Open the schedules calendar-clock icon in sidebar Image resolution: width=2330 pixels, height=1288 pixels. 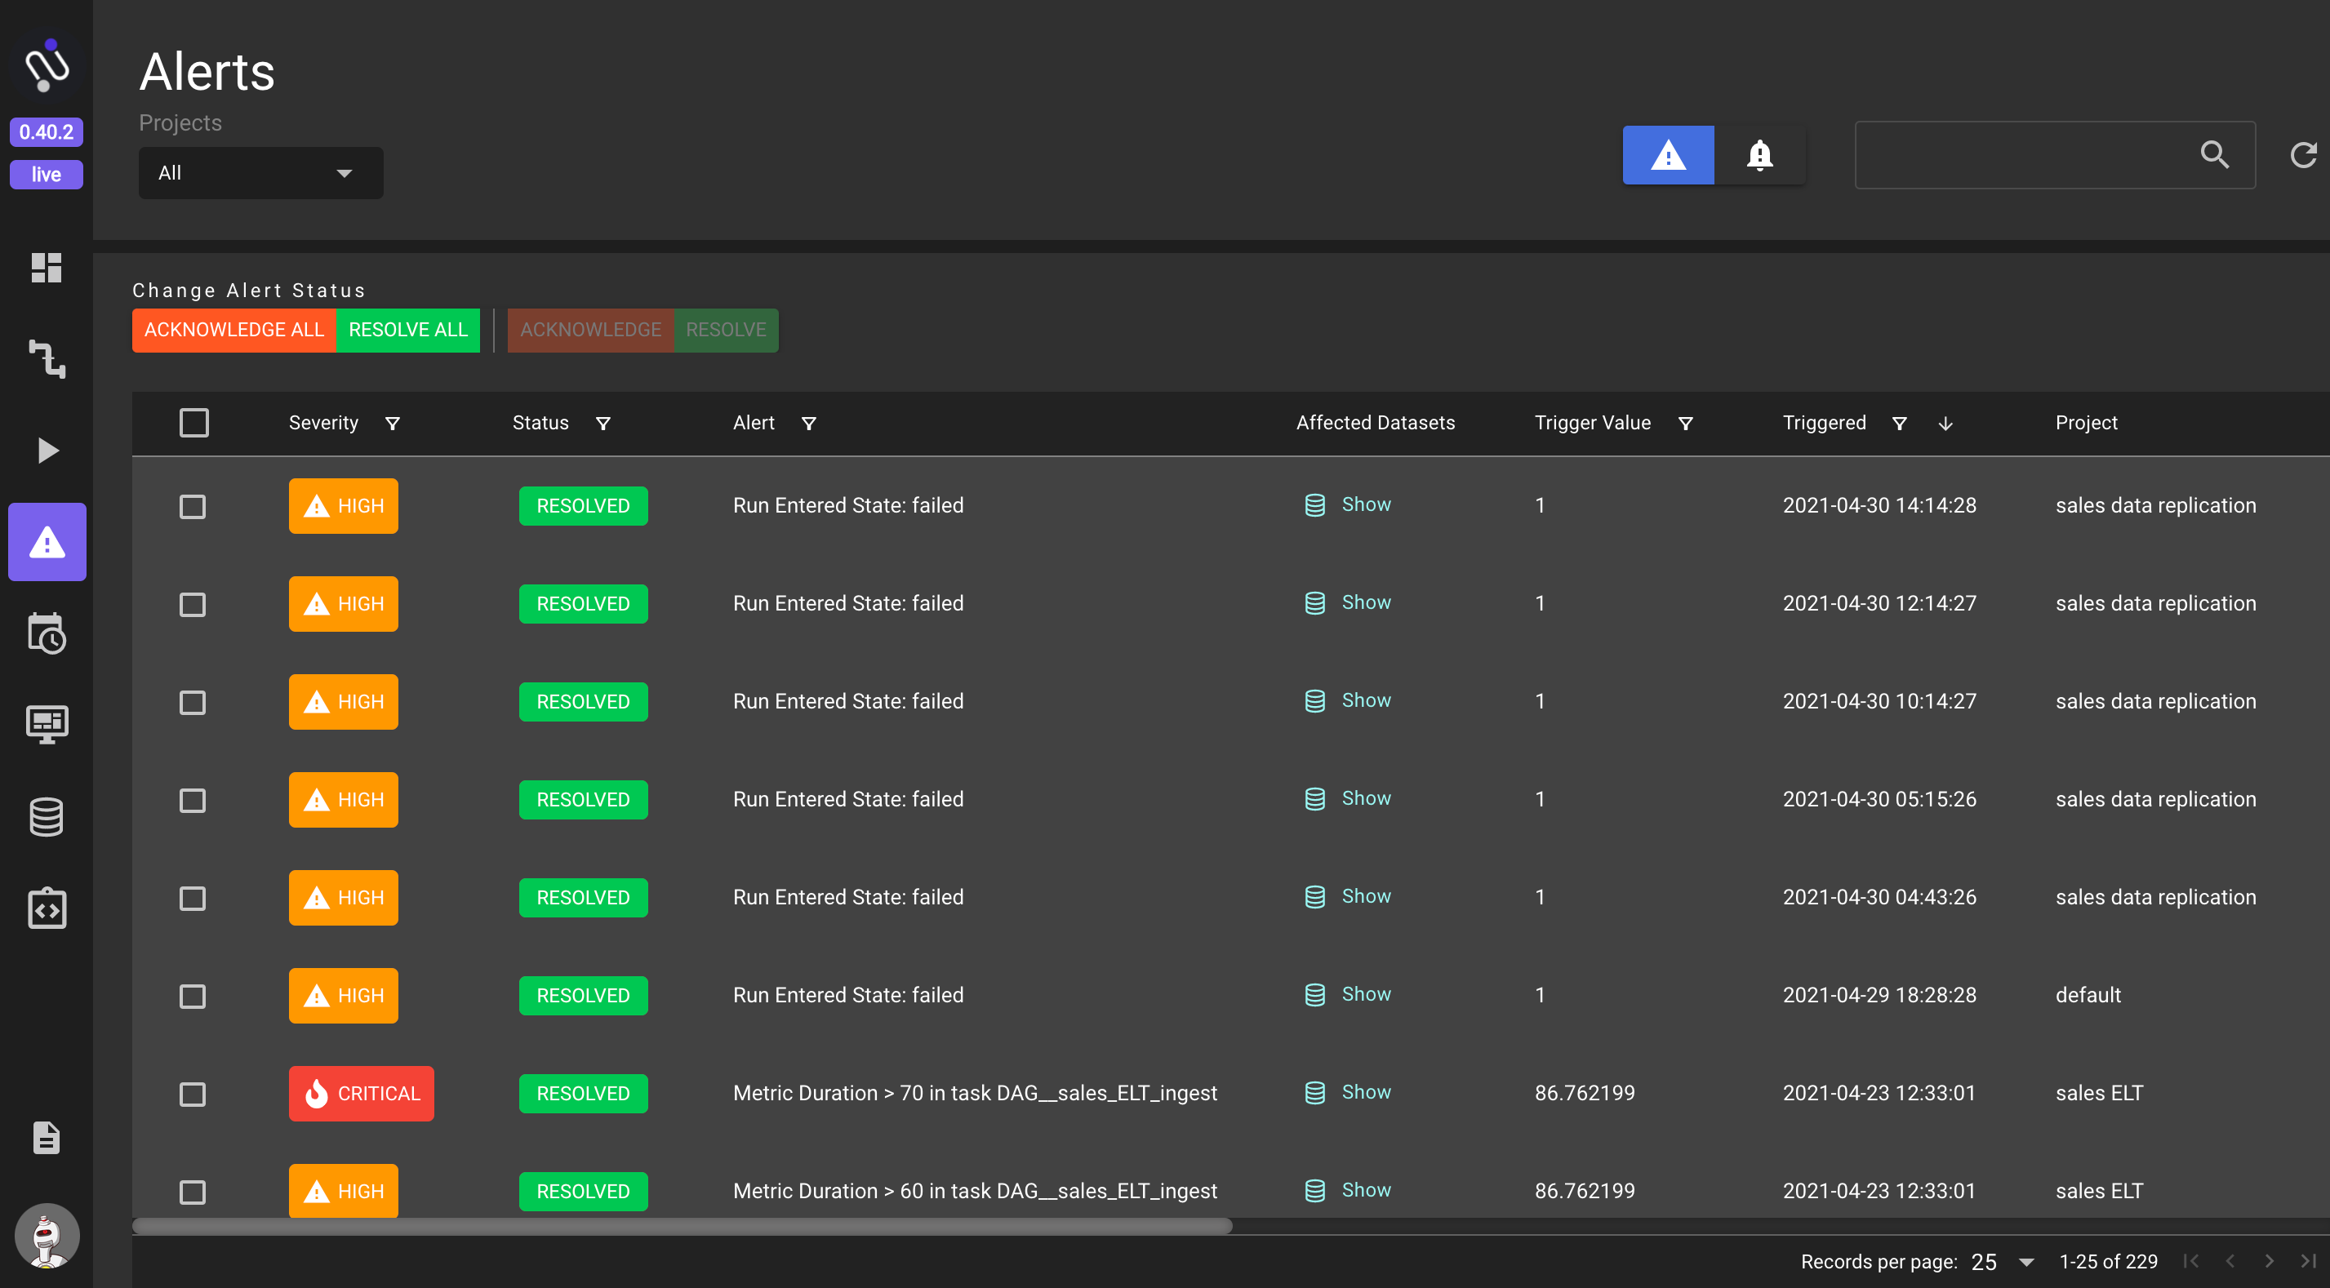pyautogui.click(x=47, y=633)
